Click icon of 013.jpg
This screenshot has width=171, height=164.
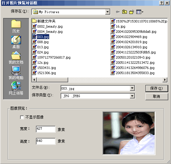(x=34, y=47)
